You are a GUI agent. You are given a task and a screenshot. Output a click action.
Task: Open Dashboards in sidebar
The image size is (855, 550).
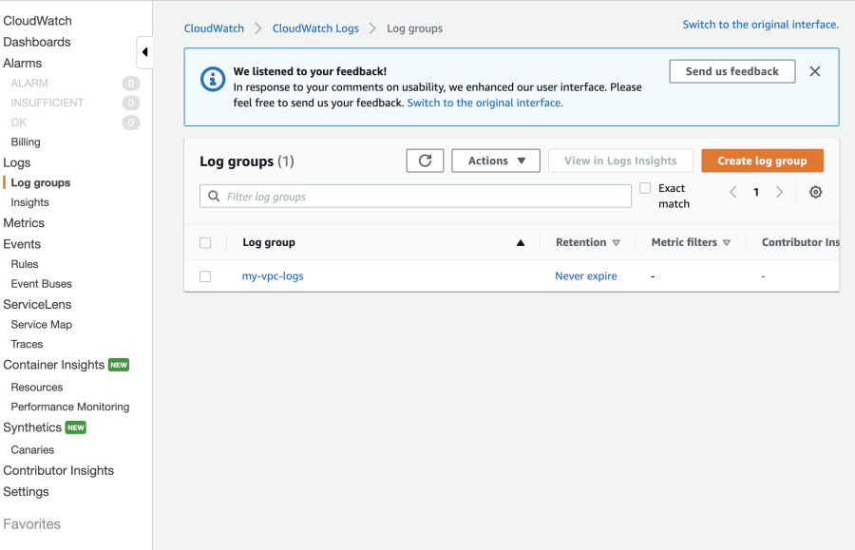[x=37, y=42]
